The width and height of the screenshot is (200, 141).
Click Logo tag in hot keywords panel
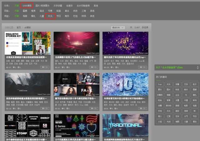point(160,84)
